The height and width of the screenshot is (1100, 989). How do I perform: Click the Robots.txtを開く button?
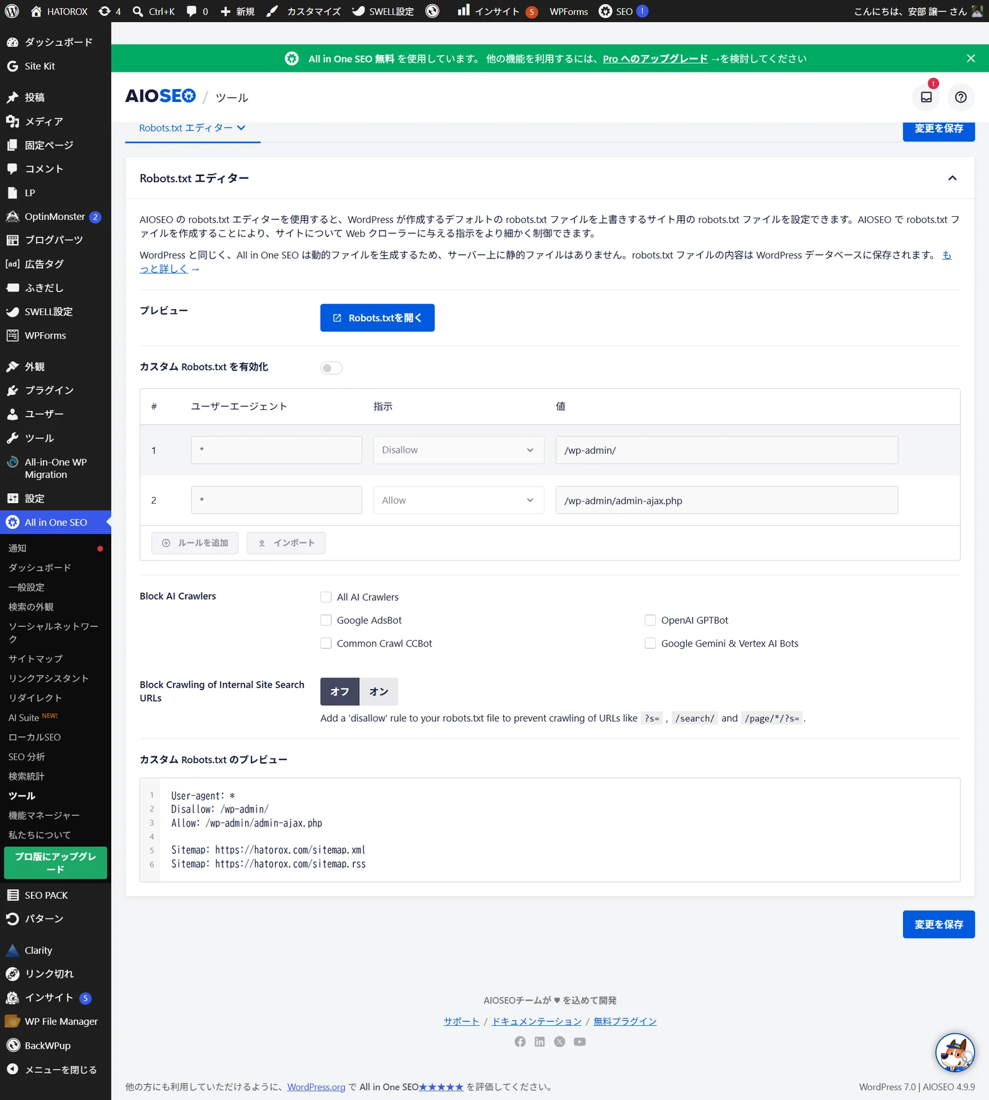[x=377, y=318]
